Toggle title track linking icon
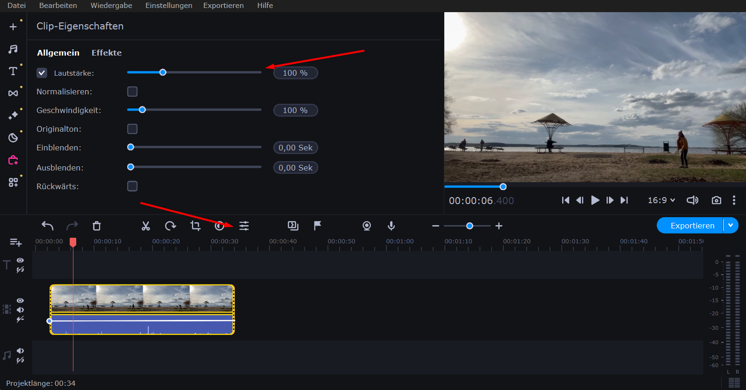Screen dimensions: 746x390 pos(20,270)
